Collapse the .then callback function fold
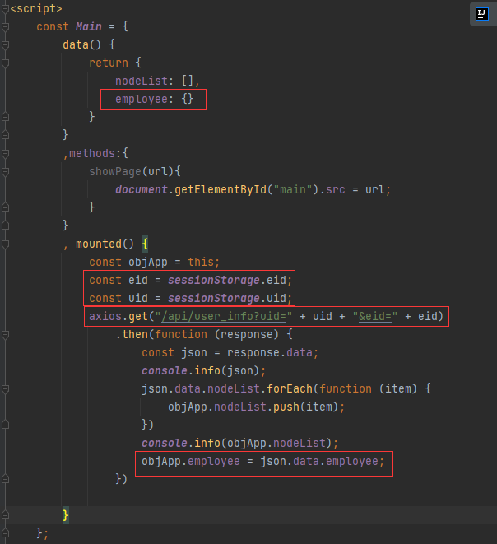 (5, 335)
